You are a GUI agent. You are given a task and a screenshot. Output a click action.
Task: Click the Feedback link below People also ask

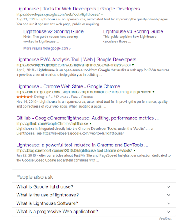[x=165, y=218]
